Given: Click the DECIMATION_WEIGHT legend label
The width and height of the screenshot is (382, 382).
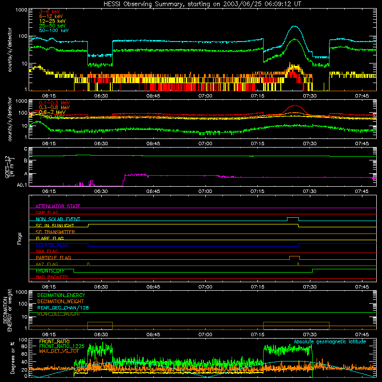Looking at the screenshot, I should click(61, 301).
